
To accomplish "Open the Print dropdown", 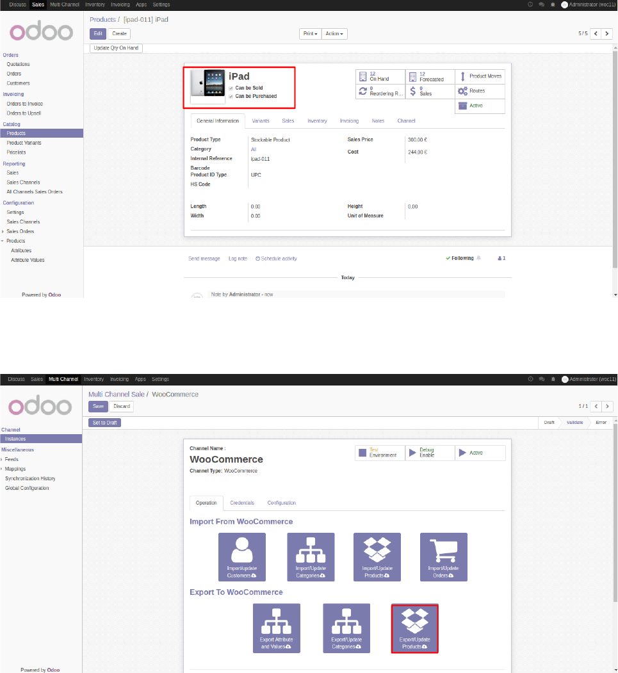I will point(311,33).
